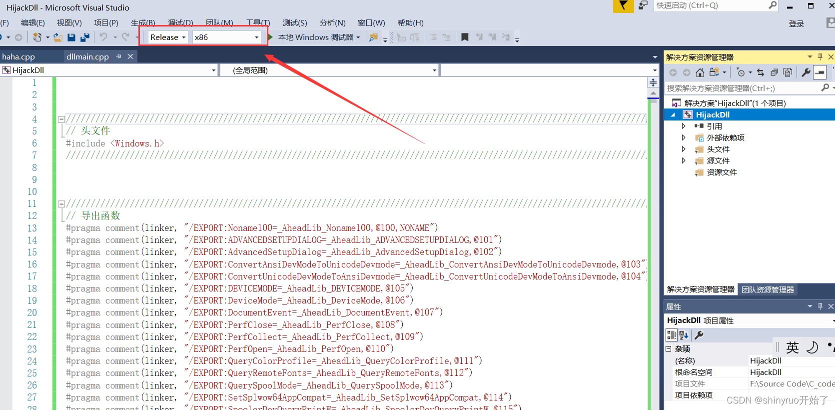Click the Collapse All icon in Solution Explorer
Viewport: 835px width, 410px height.
click(x=774, y=72)
